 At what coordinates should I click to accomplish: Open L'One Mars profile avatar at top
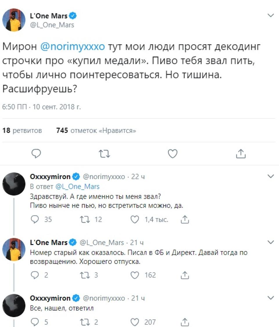coord(14,20)
